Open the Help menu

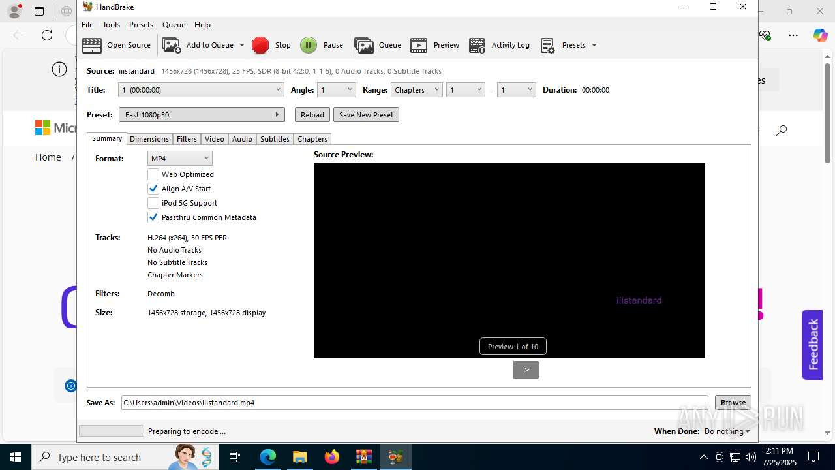coord(202,24)
